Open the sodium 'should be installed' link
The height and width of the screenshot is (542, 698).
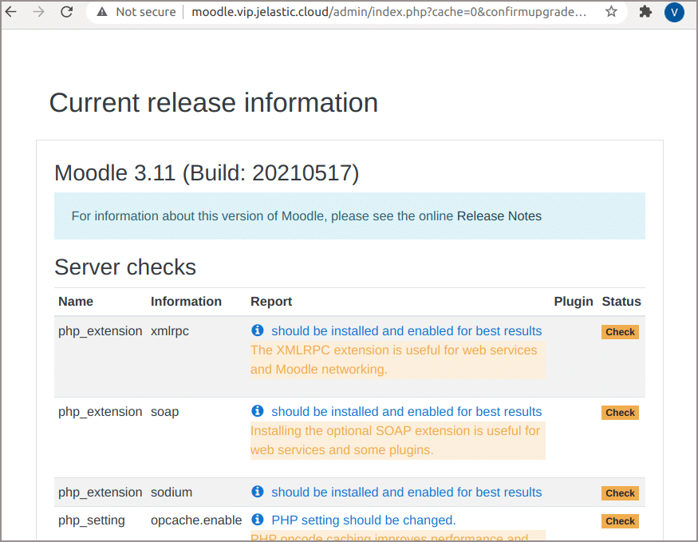[x=406, y=493]
